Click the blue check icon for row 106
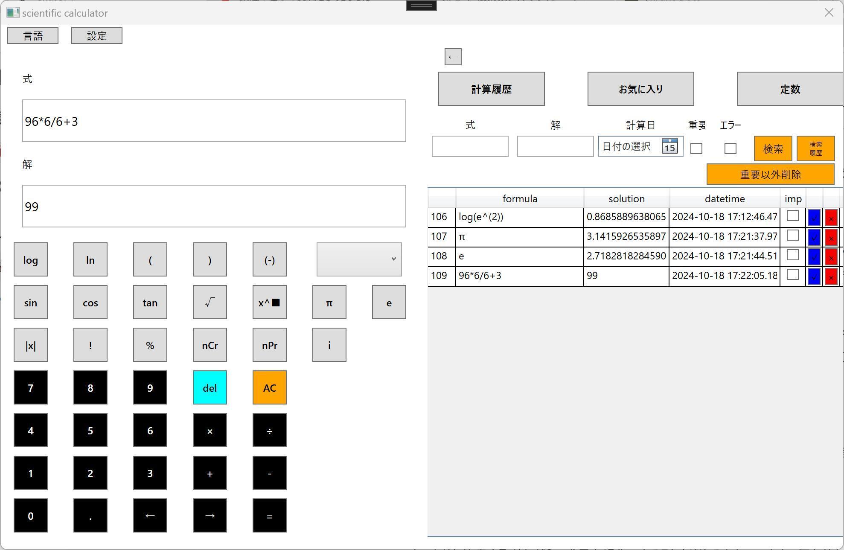Screen dimensions: 844x550 814,218
